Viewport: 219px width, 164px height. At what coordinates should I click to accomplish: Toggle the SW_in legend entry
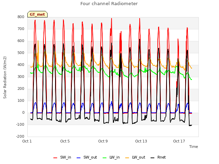(62, 157)
